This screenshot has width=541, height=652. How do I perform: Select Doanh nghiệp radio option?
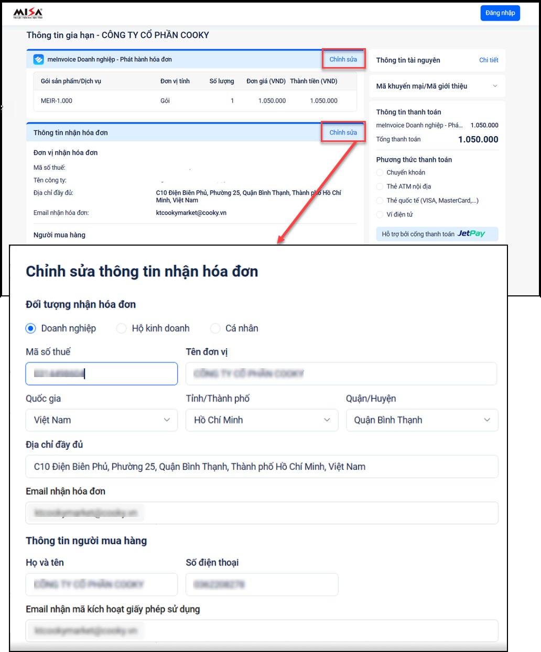coord(30,328)
